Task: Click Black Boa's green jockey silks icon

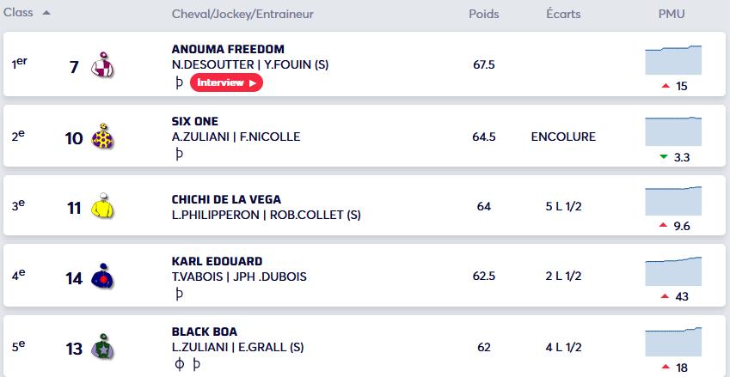Action: 102,349
